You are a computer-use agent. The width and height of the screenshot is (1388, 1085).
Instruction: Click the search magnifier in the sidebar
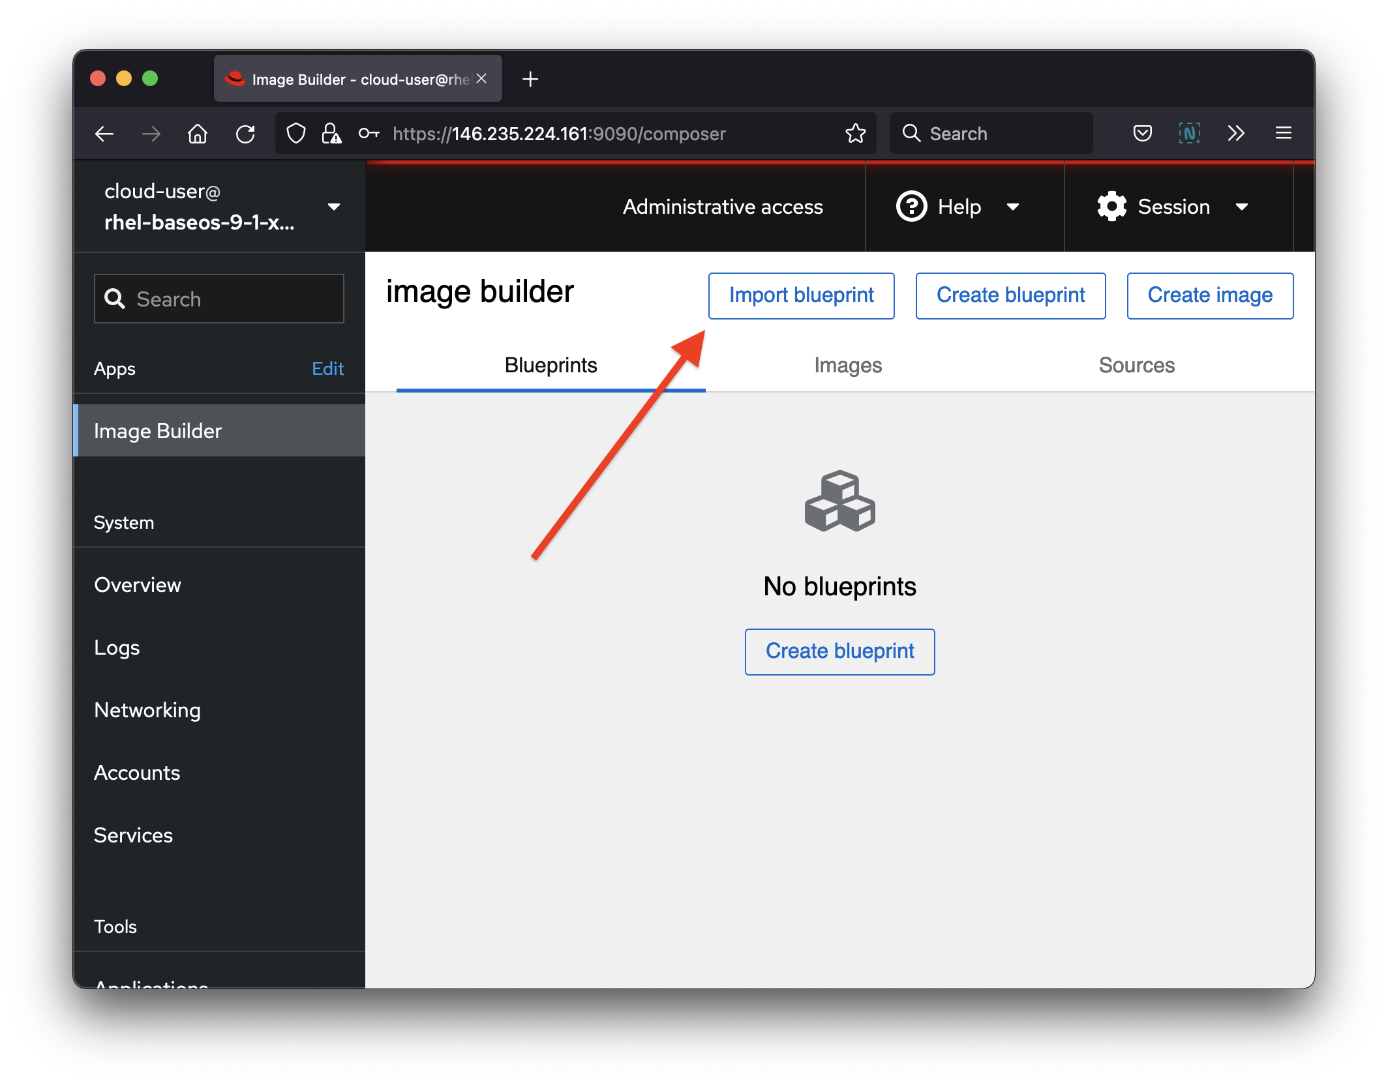coord(115,299)
